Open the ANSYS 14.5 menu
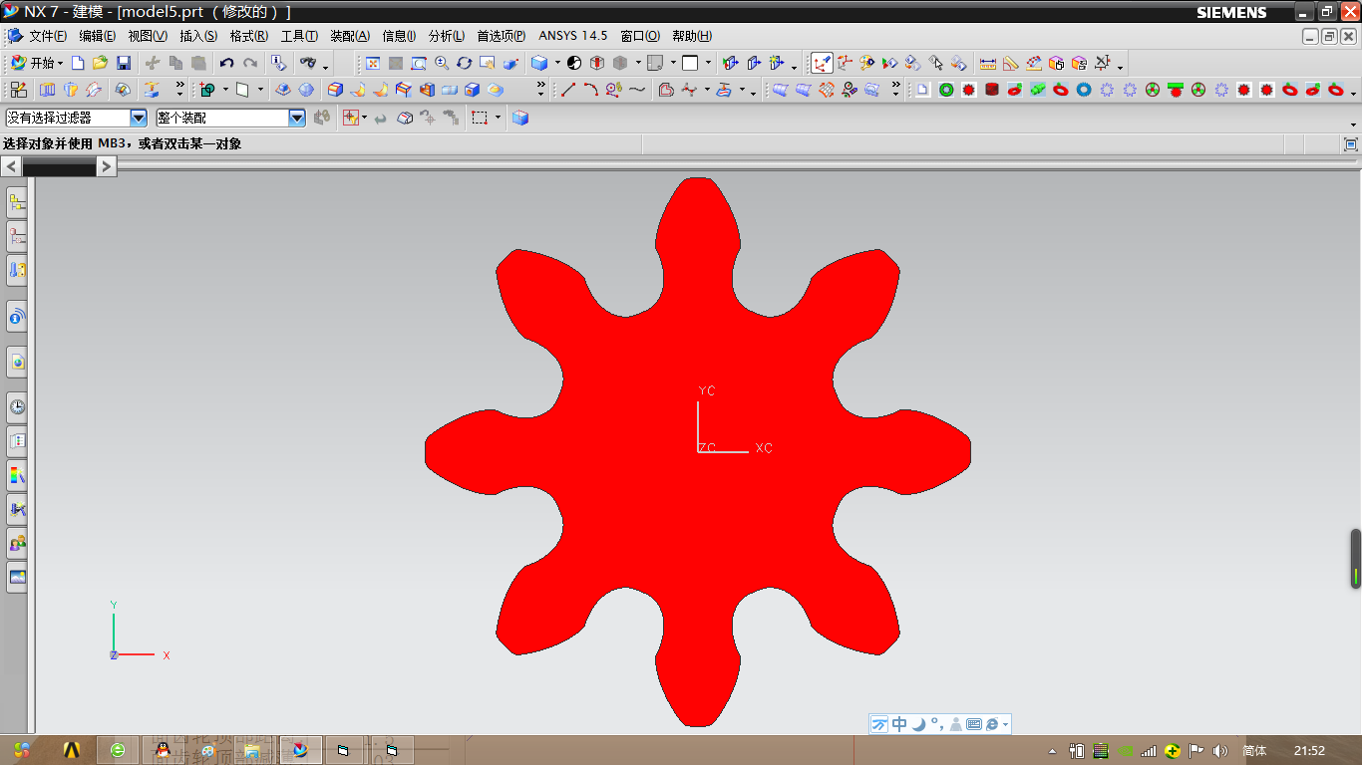The height and width of the screenshot is (765, 1362). pos(573,36)
